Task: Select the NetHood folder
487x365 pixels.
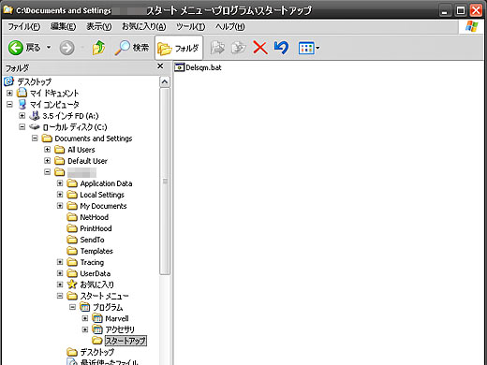Action: click(x=95, y=217)
